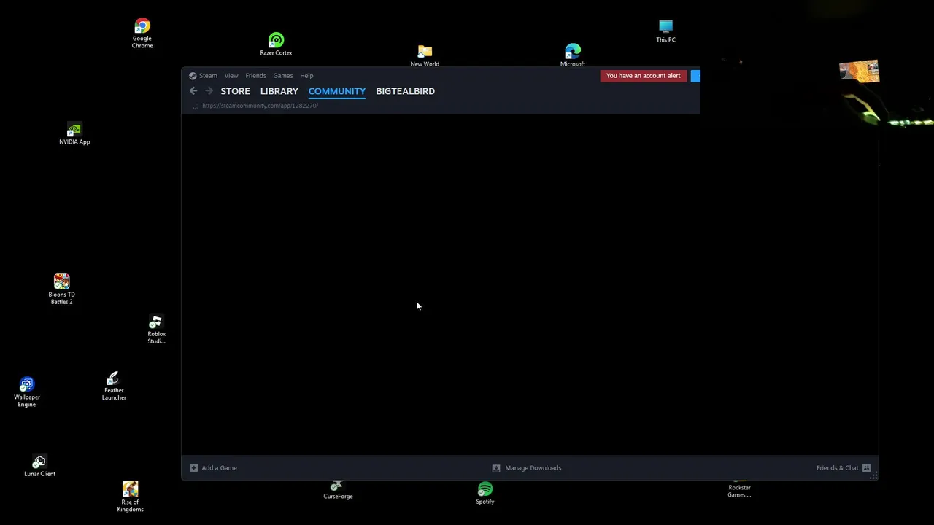The height and width of the screenshot is (525, 934).
Task: Select the Spotify desktop icon
Action: click(x=485, y=493)
